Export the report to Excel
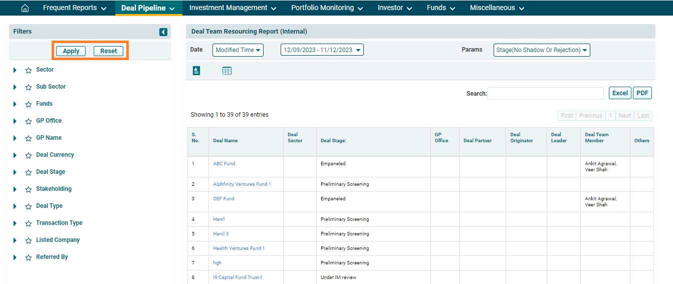This screenshot has height=284, width=673. [620, 93]
